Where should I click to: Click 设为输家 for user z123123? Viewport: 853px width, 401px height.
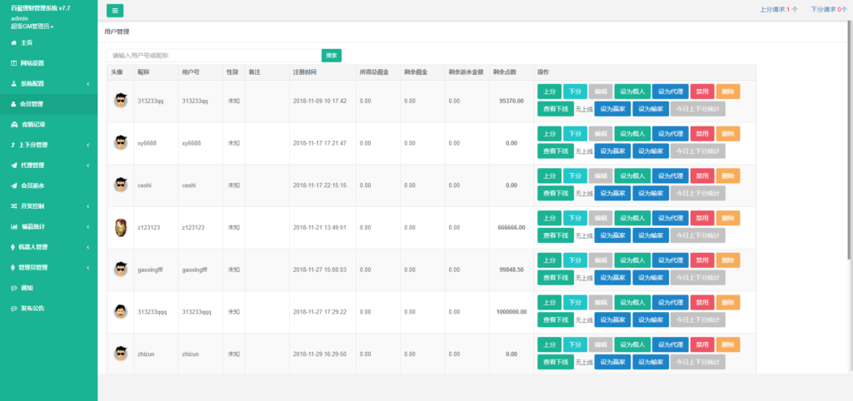pyautogui.click(x=651, y=235)
